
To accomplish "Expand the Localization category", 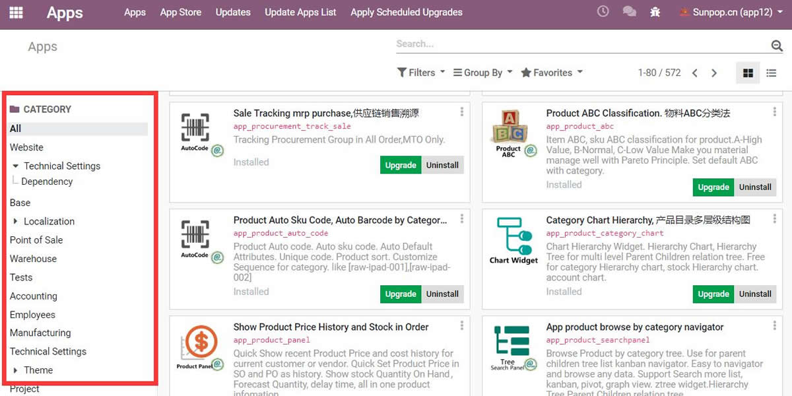I will pyautogui.click(x=16, y=222).
